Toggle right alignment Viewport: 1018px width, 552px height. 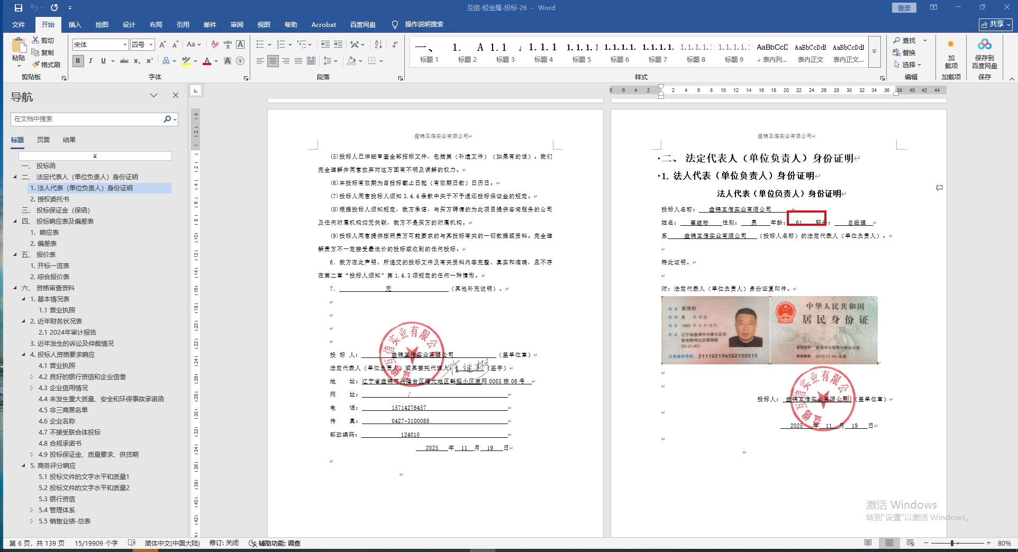(286, 61)
